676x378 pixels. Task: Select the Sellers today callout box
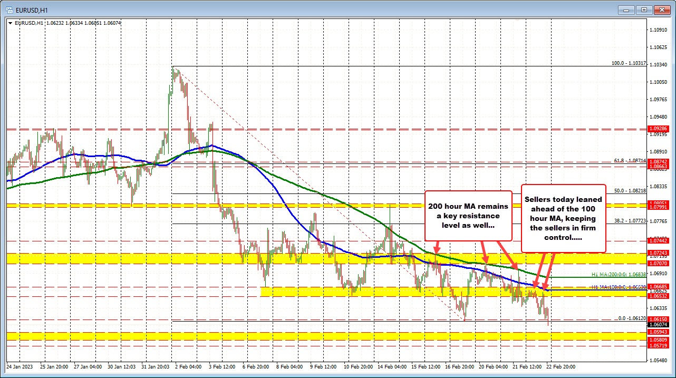click(x=563, y=218)
